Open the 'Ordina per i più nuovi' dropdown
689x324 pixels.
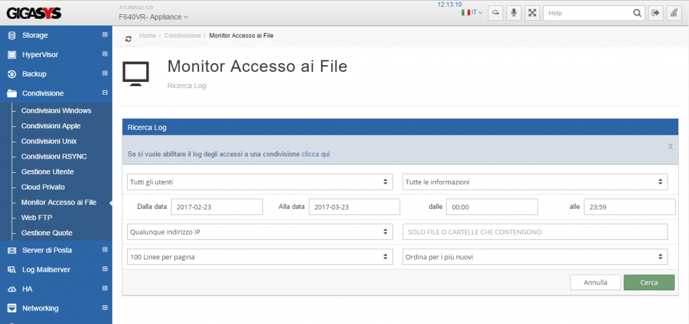535,257
